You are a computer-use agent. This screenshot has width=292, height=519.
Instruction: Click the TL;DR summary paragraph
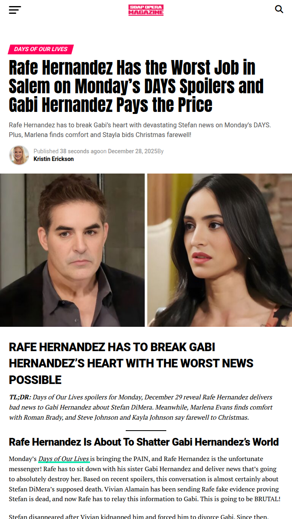pyautogui.click(x=141, y=407)
